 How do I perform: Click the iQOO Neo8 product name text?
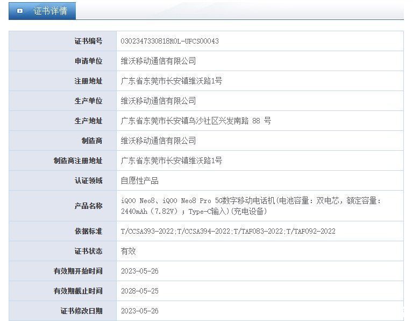coord(251,206)
